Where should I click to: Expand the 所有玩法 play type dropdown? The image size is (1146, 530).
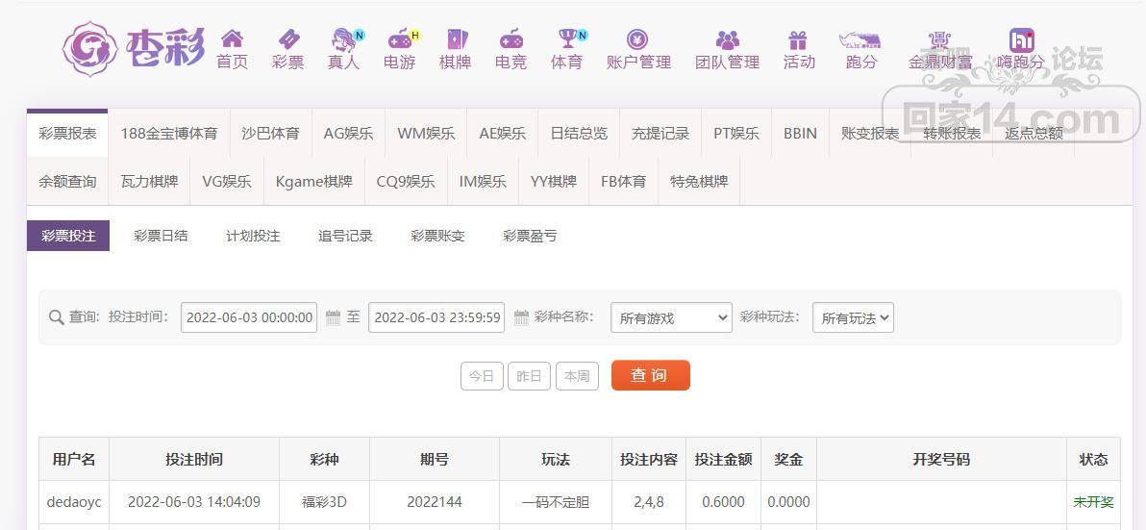tap(853, 317)
